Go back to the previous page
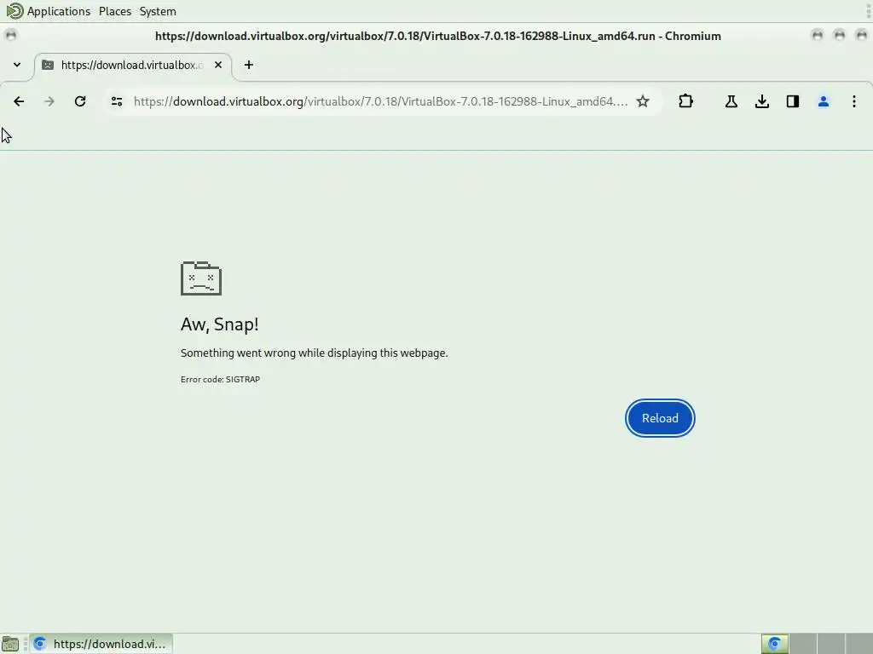 pyautogui.click(x=19, y=101)
